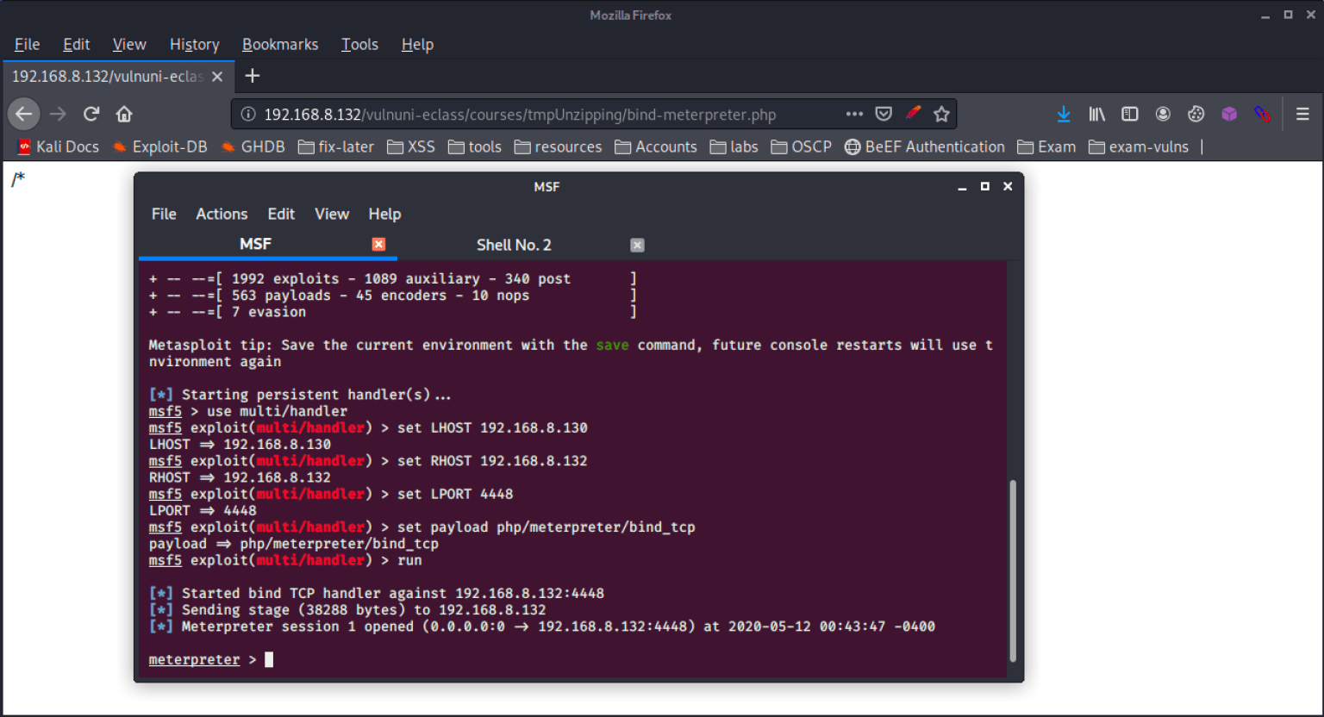Switch to Shell No. 2 tab
The height and width of the screenshot is (717, 1324).
pos(526,245)
